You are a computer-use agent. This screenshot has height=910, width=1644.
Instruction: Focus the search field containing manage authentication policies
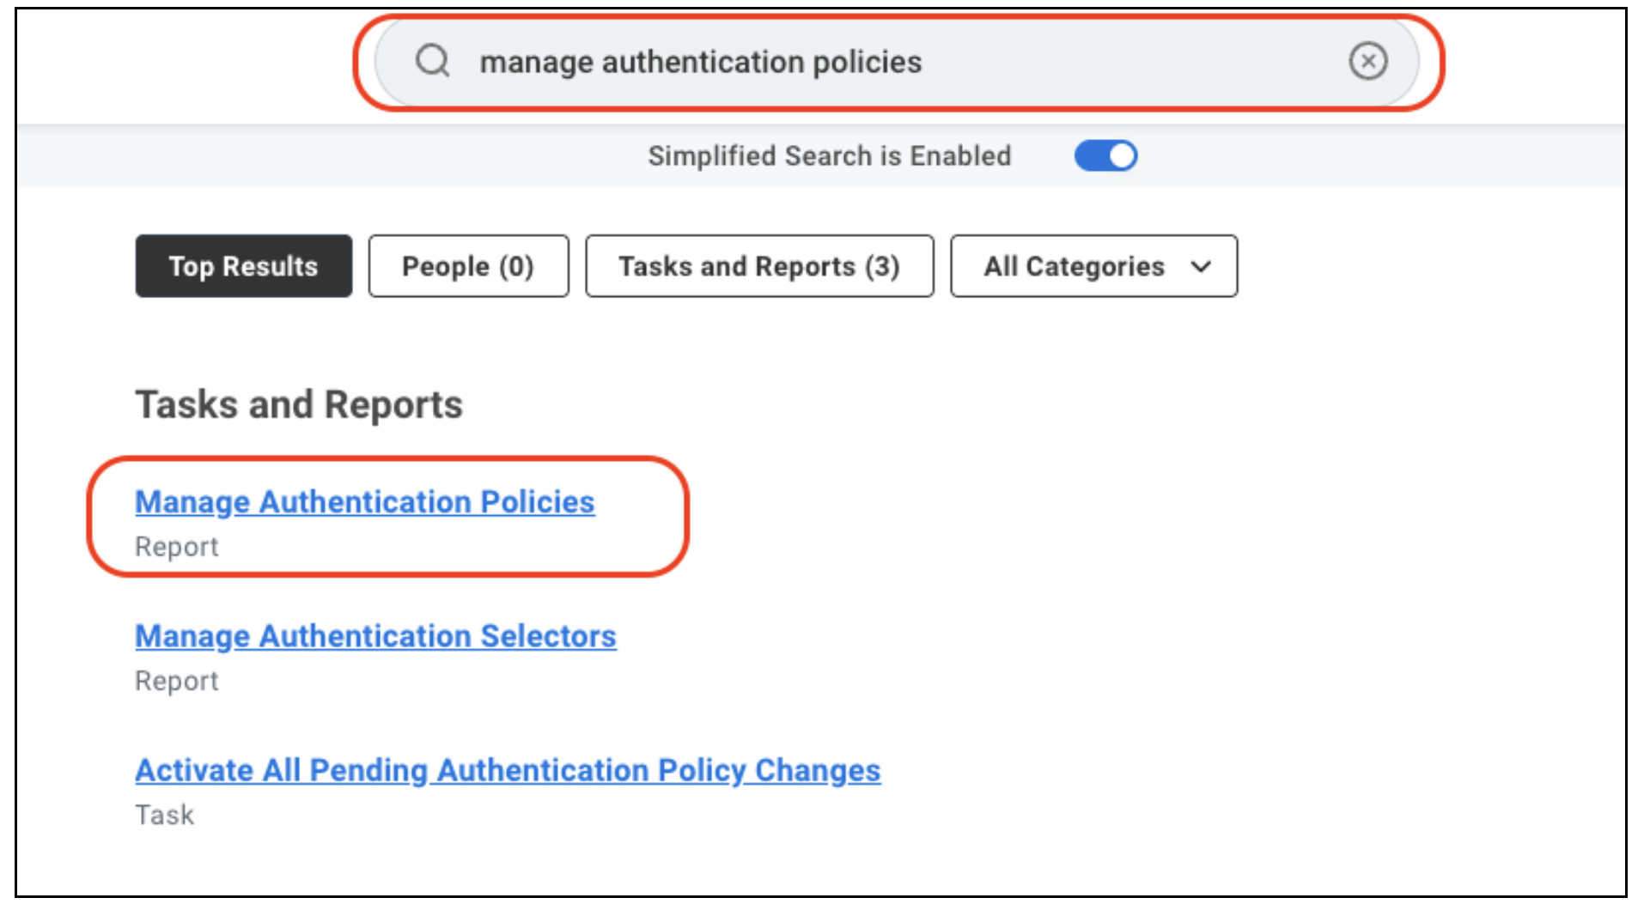click(x=896, y=62)
